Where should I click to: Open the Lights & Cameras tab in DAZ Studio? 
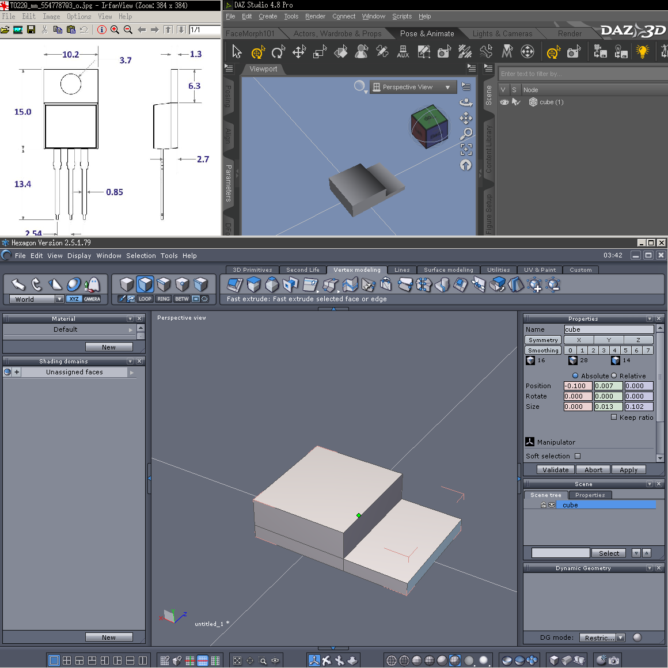pyautogui.click(x=502, y=33)
